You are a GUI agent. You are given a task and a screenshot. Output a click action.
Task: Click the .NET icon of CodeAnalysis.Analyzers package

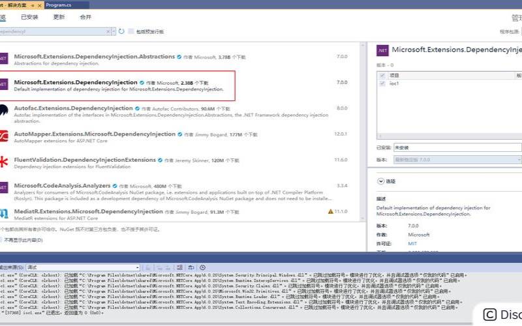point(3,188)
